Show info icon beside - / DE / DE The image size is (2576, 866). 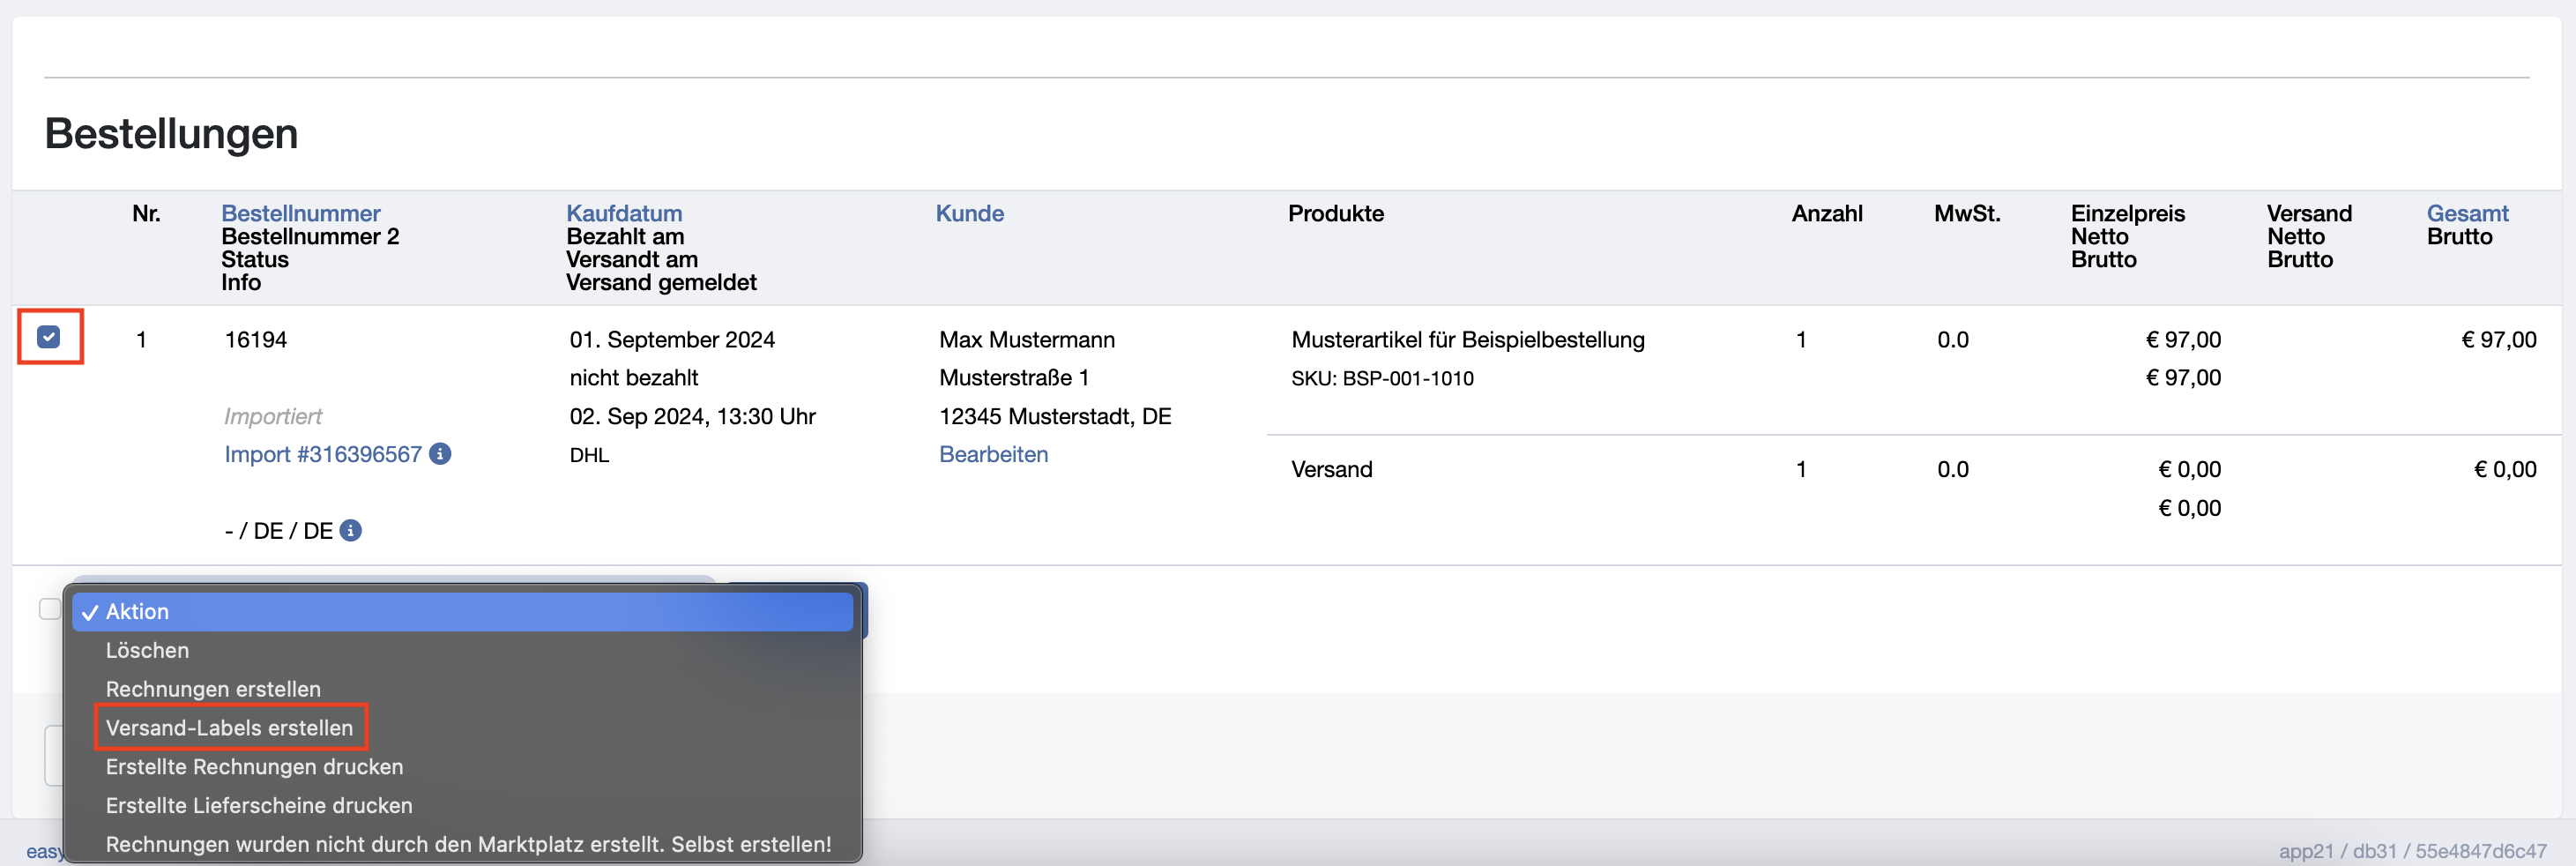350,531
